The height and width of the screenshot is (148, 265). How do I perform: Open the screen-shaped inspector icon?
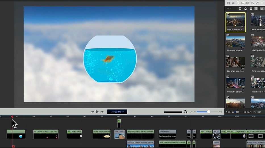coord(243,3)
